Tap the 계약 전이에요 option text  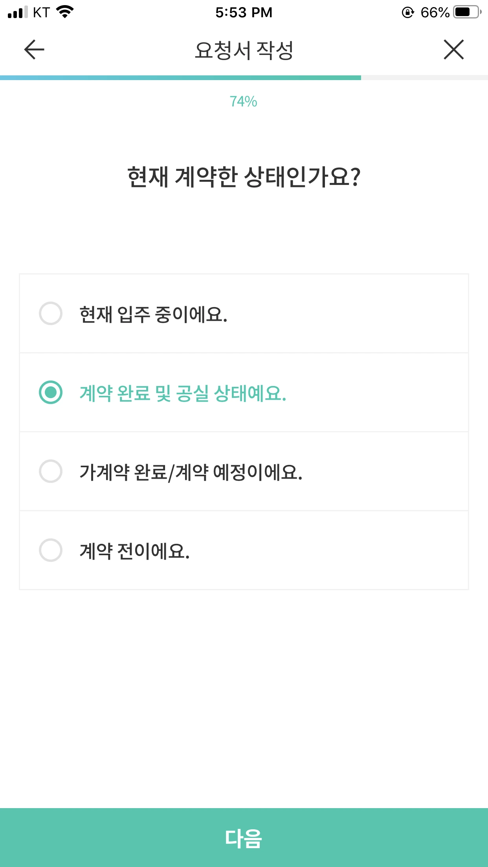tap(135, 551)
